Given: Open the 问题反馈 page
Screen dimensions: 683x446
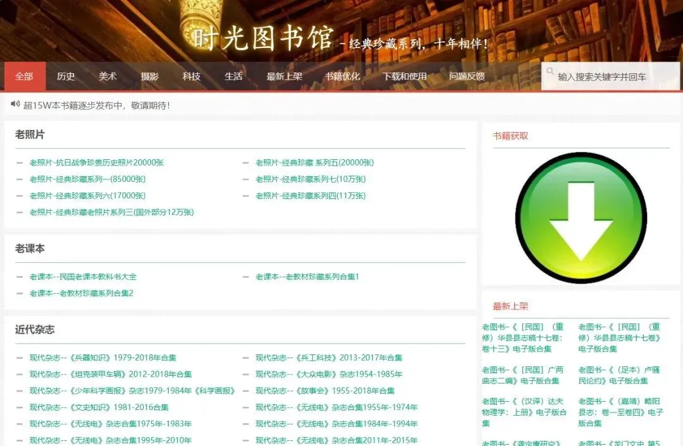Looking at the screenshot, I should point(467,76).
